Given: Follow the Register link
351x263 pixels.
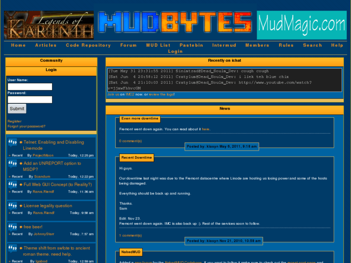Looking at the screenshot, I should 14,121.
